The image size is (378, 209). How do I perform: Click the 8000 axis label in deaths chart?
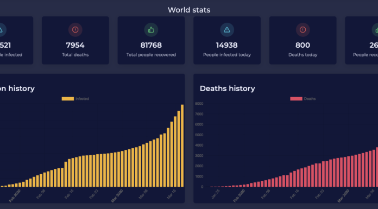[x=199, y=104]
